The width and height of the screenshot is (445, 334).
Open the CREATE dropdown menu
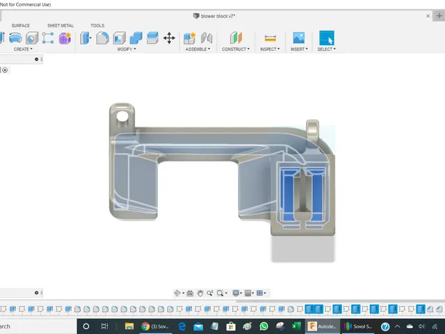pos(23,49)
